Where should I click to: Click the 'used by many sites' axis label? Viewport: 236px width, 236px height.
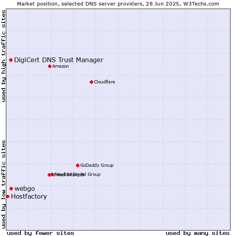pos(197,233)
